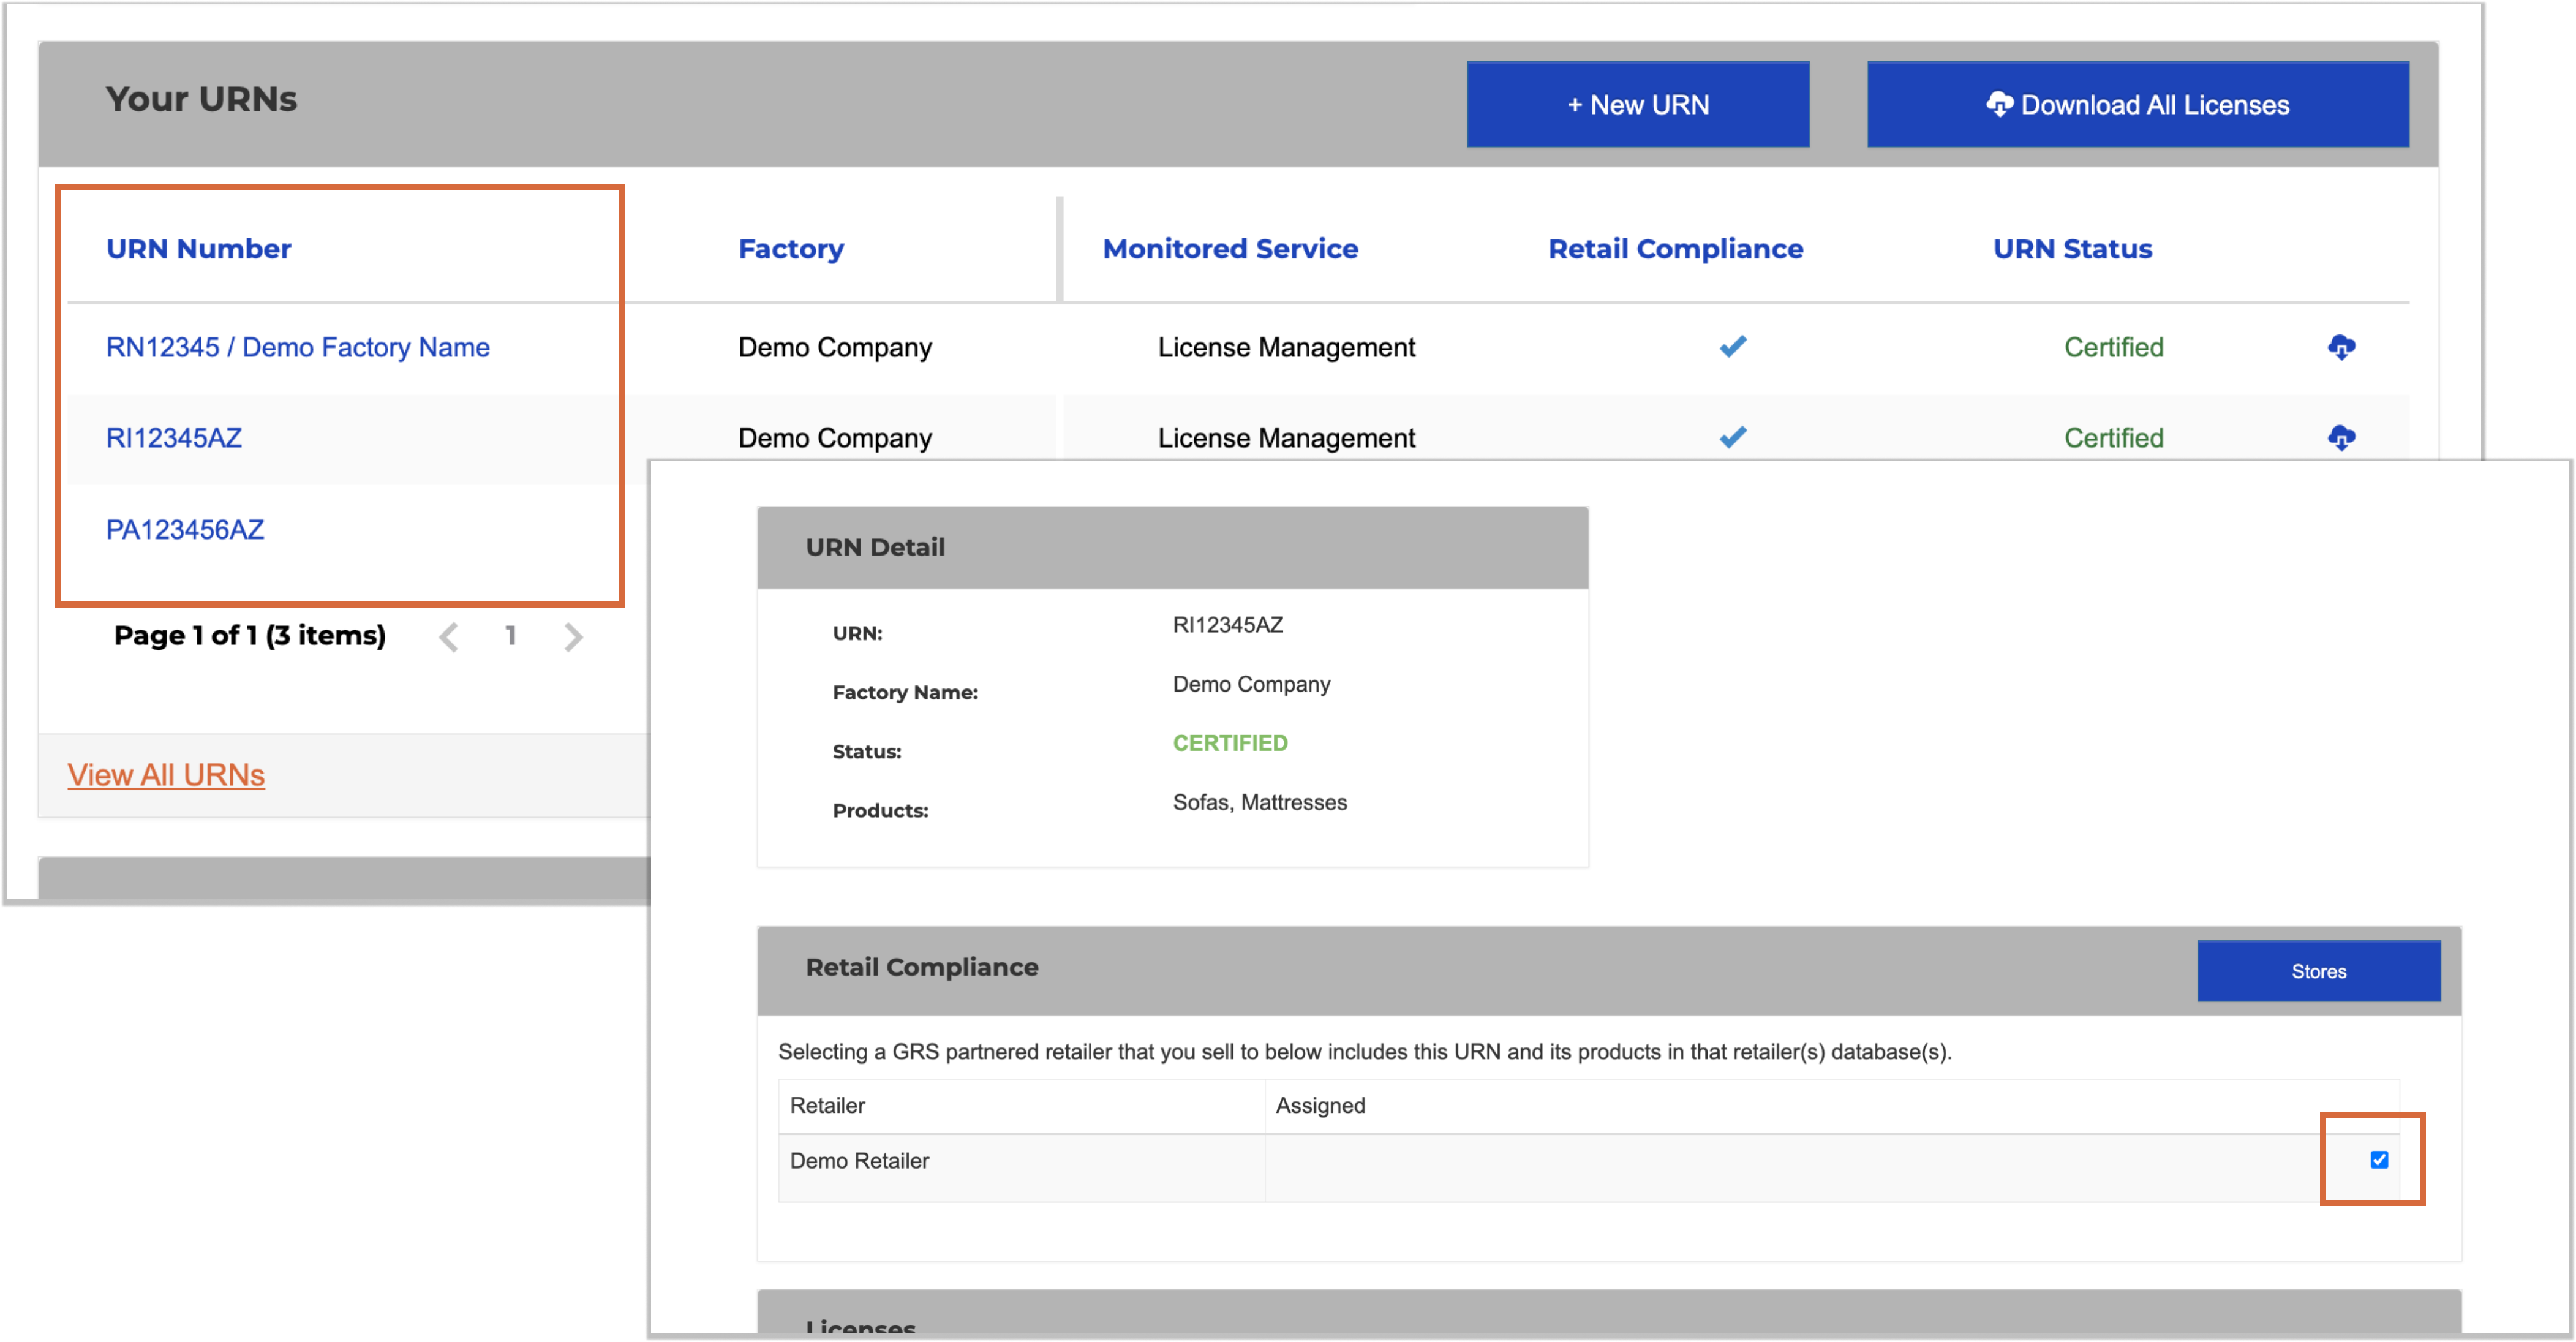The image size is (2576, 1342).
Task: Select page number 1 in pagination
Action: coord(511,636)
